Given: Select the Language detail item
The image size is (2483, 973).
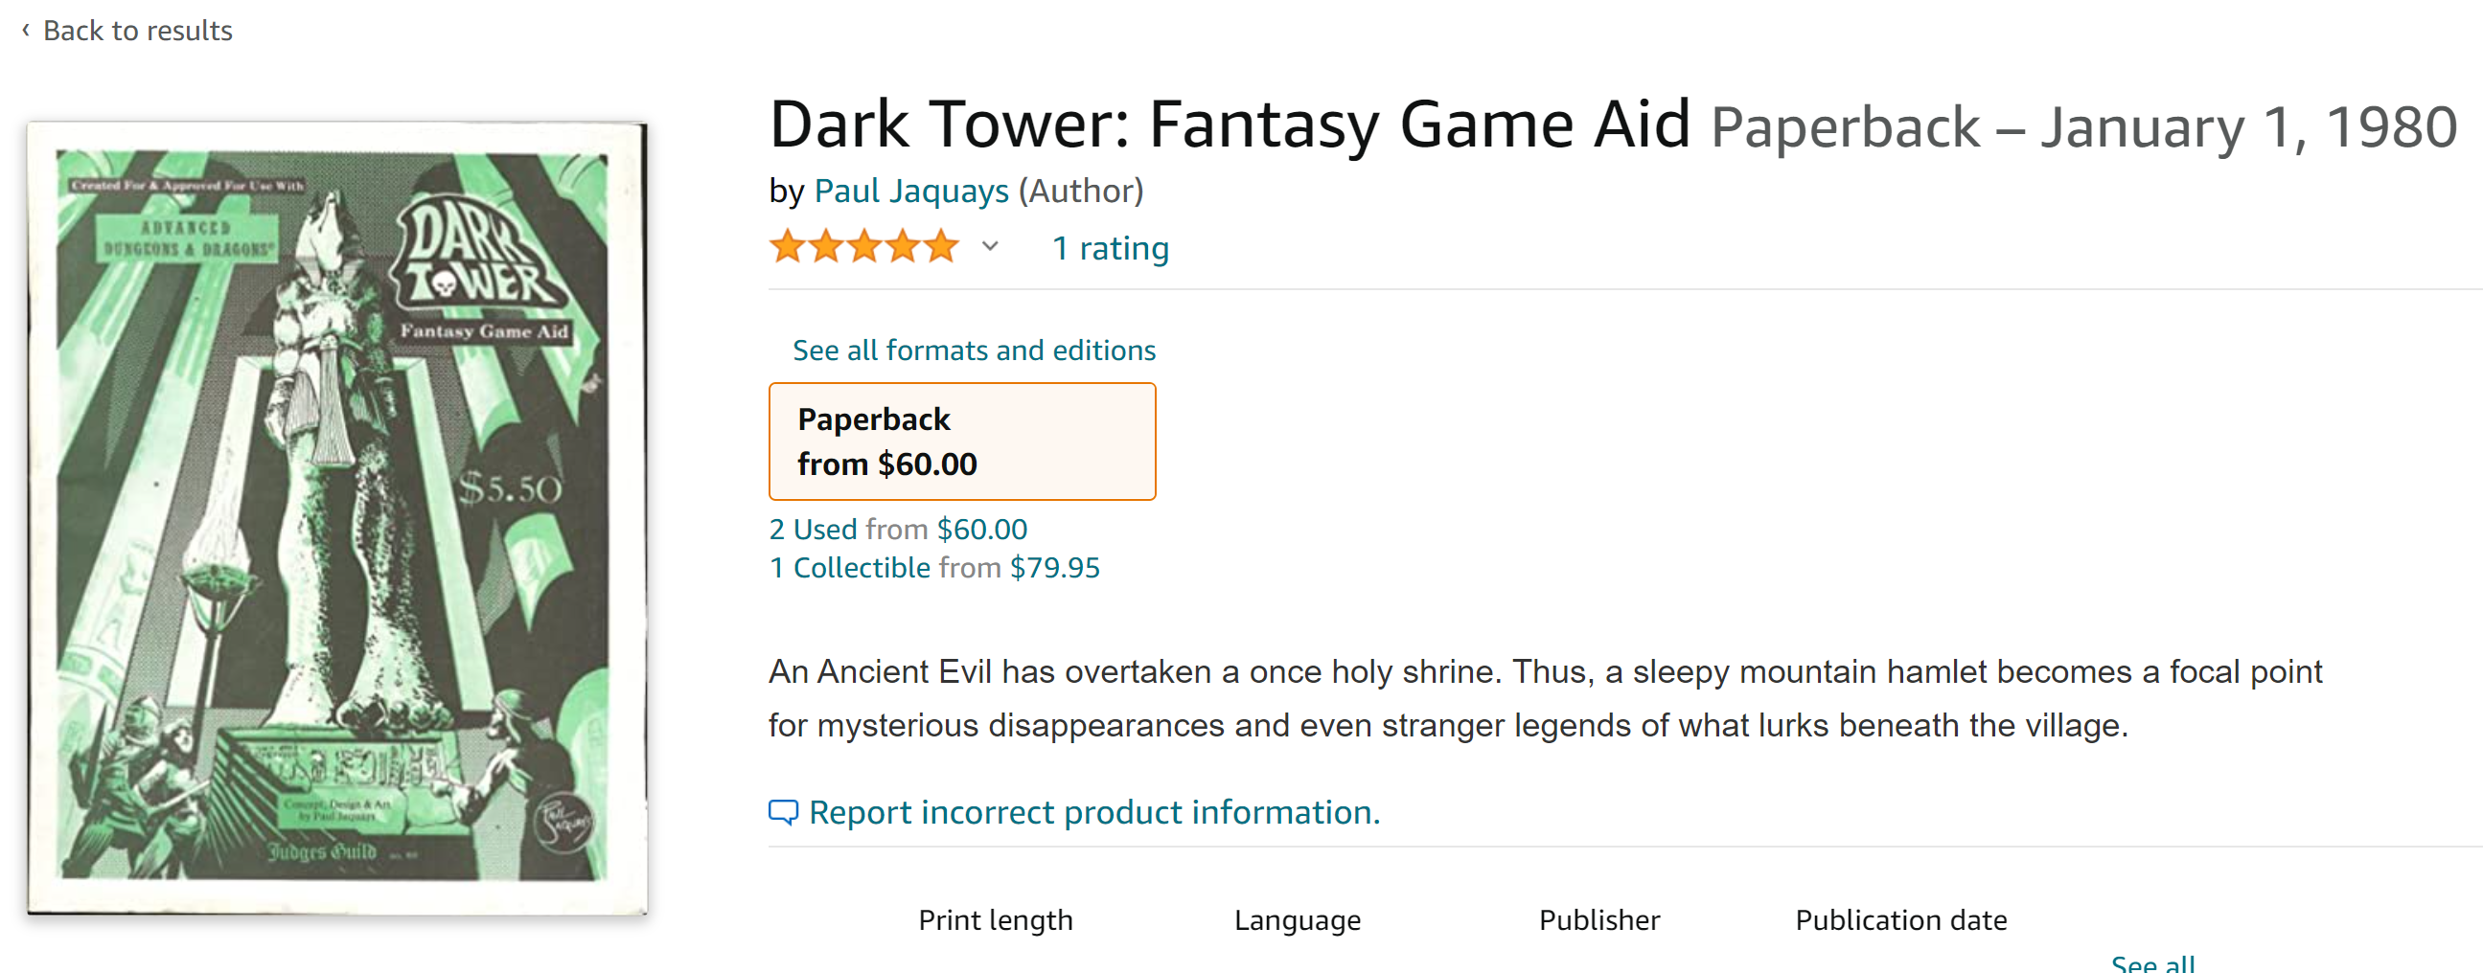Looking at the screenshot, I should 1297,920.
